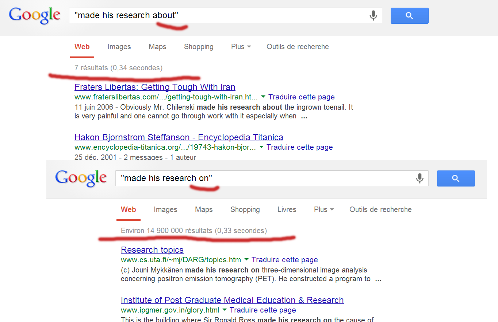Click Traduire cette page for Research topics result
This screenshot has height=322, width=498.
click(x=285, y=260)
